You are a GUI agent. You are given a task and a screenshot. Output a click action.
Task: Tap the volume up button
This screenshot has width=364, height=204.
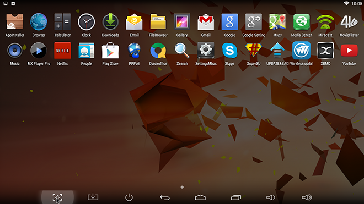307,197
